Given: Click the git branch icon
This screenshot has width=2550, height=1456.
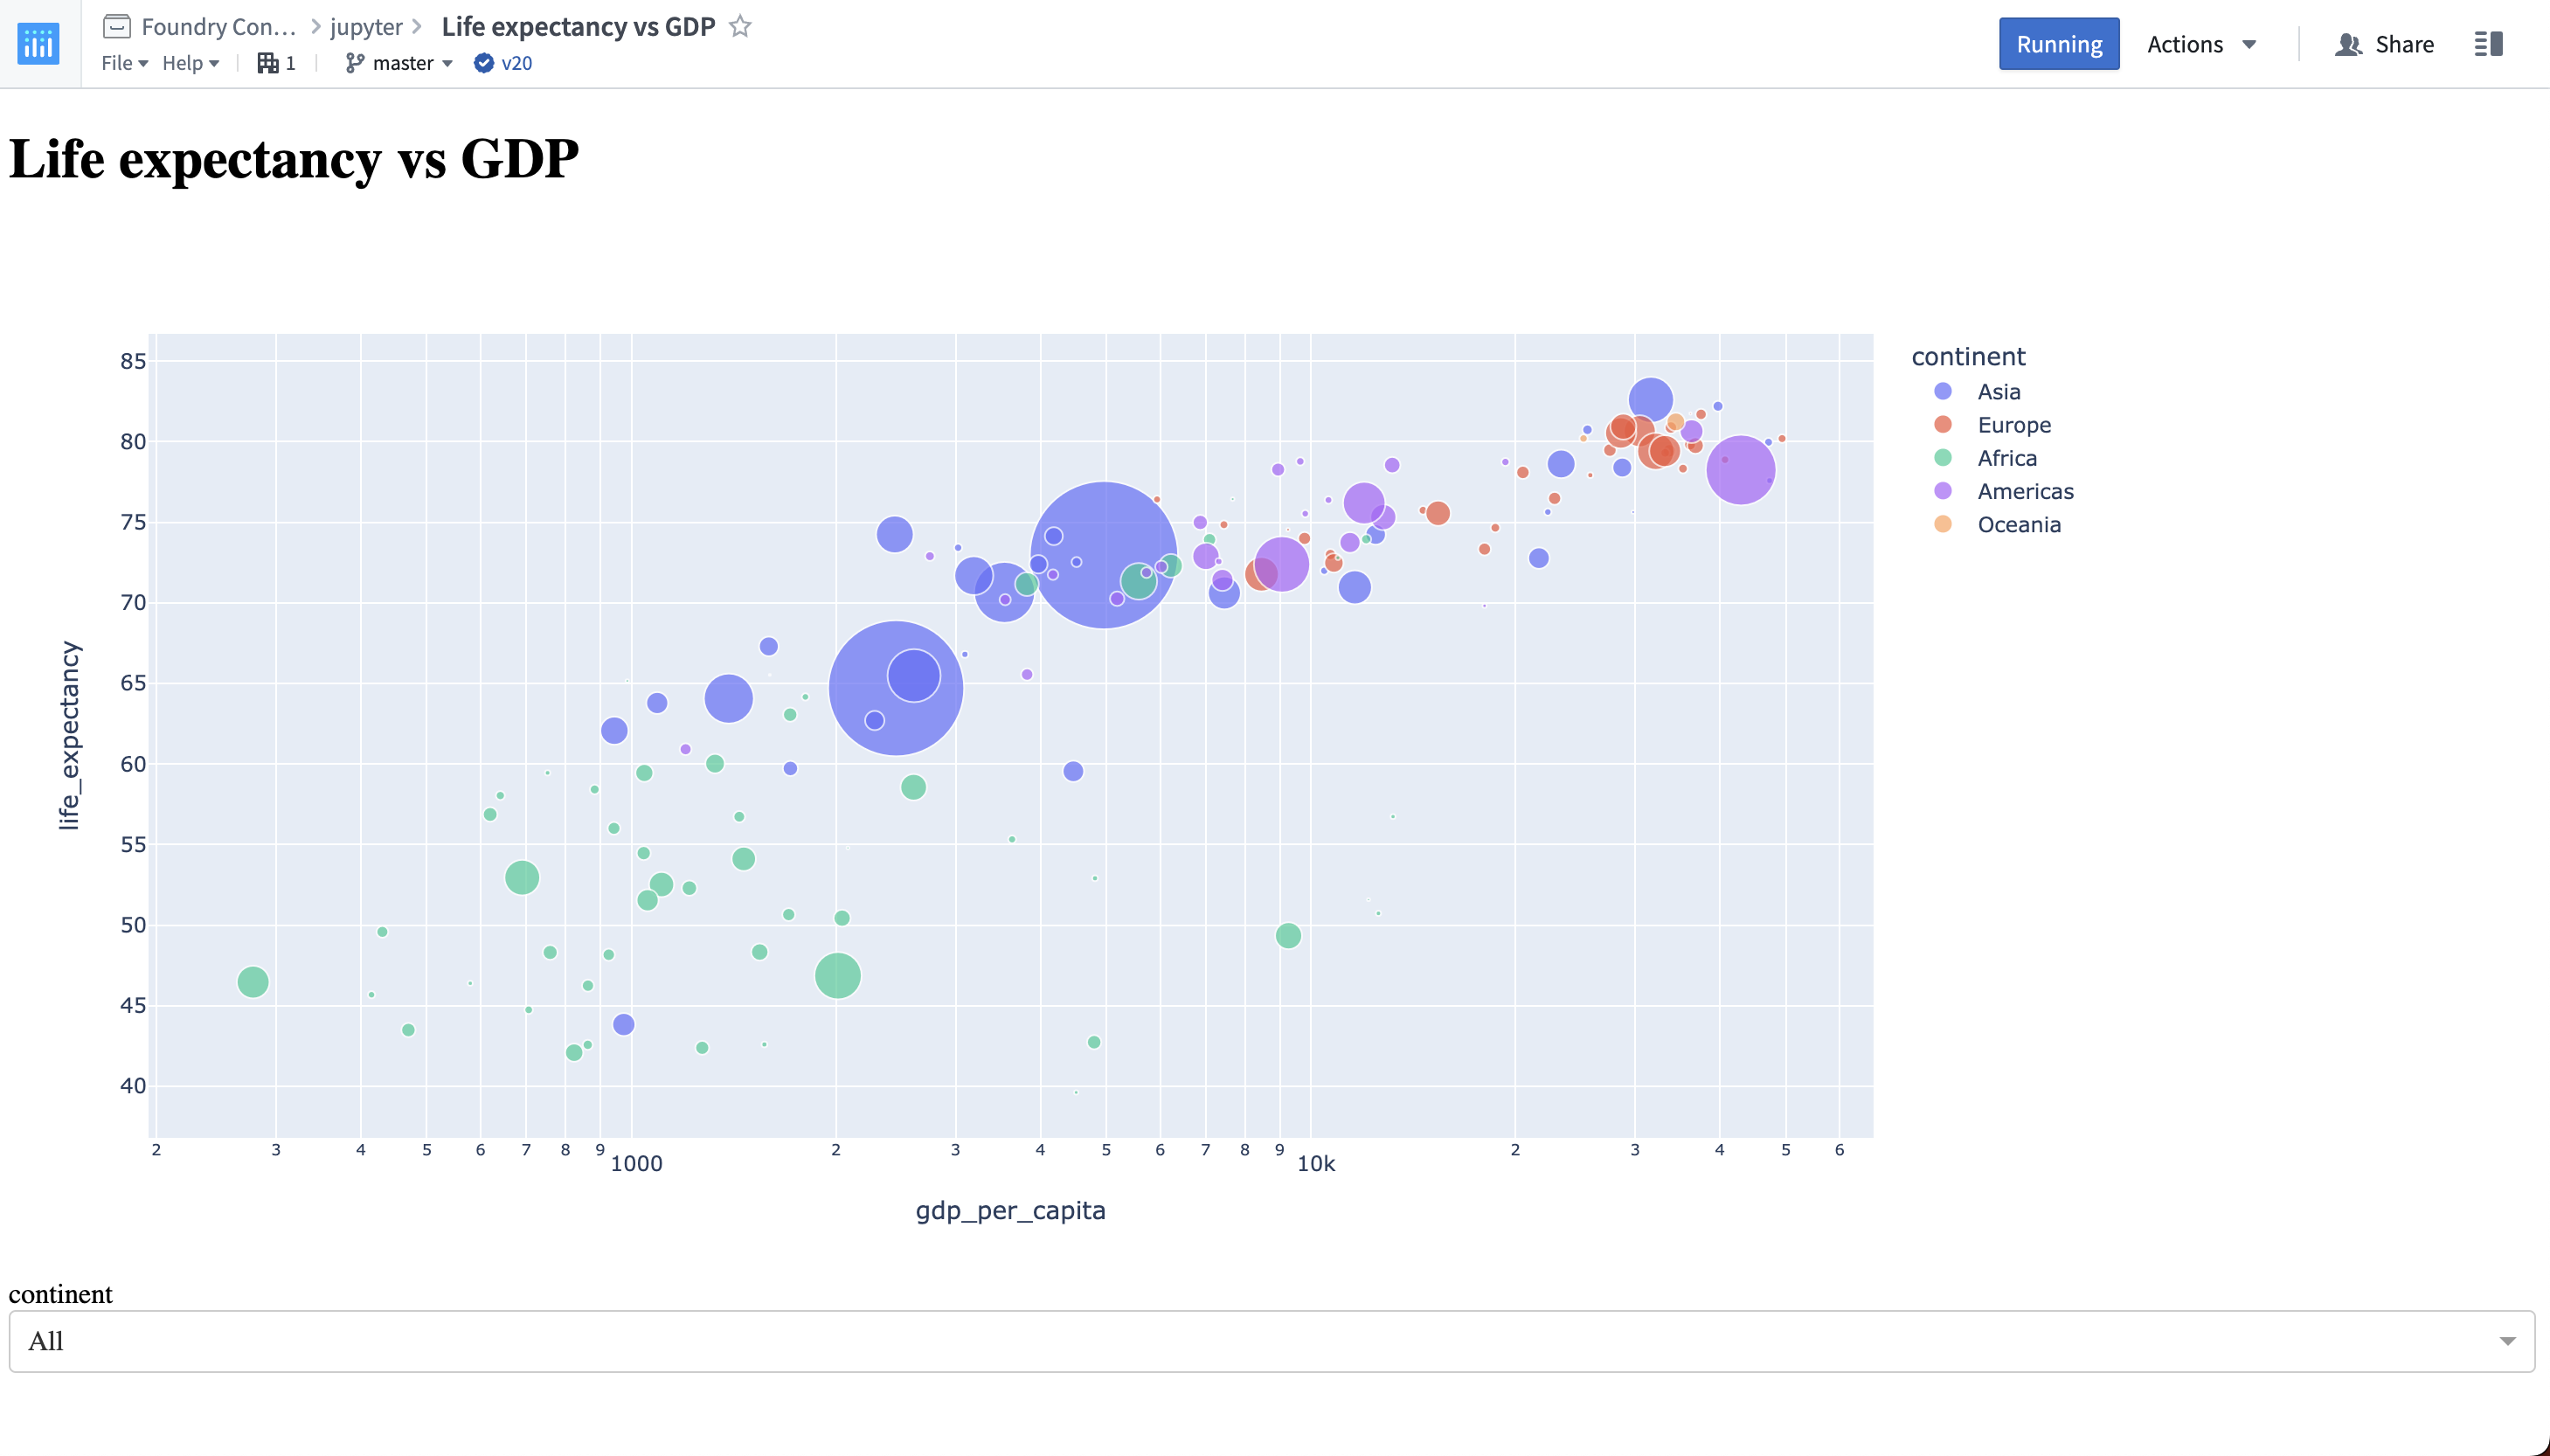Looking at the screenshot, I should coord(354,63).
